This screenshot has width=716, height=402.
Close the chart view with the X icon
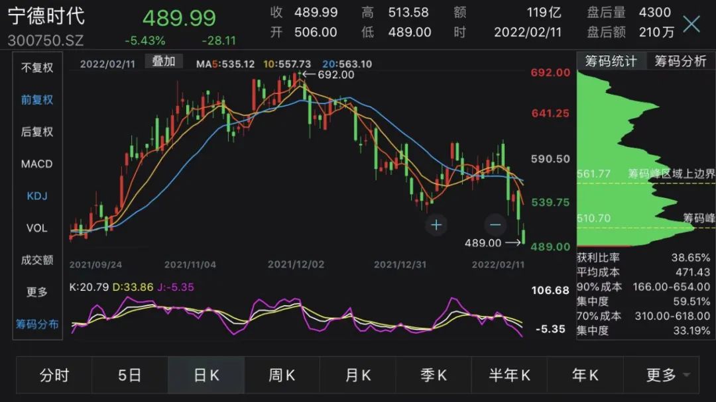click(x=691, y=24)
